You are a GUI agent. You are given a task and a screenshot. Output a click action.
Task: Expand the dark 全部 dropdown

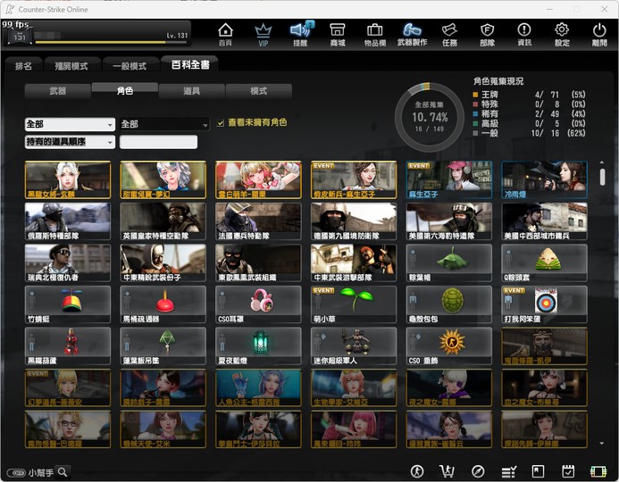tap(164, 124)
